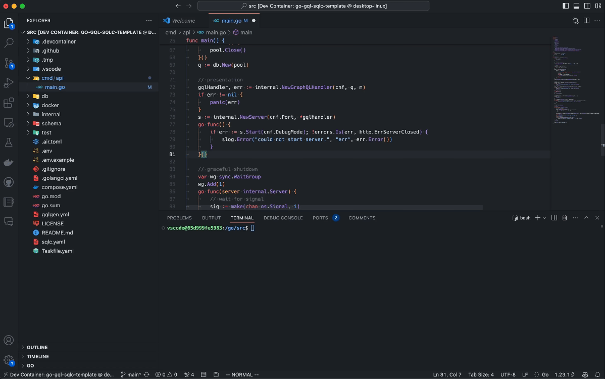Image resolution: width=605 pixels, height=379 pixels.
Task: Open compose.yaml in the explorer
Action: click(x=60, y=187)
